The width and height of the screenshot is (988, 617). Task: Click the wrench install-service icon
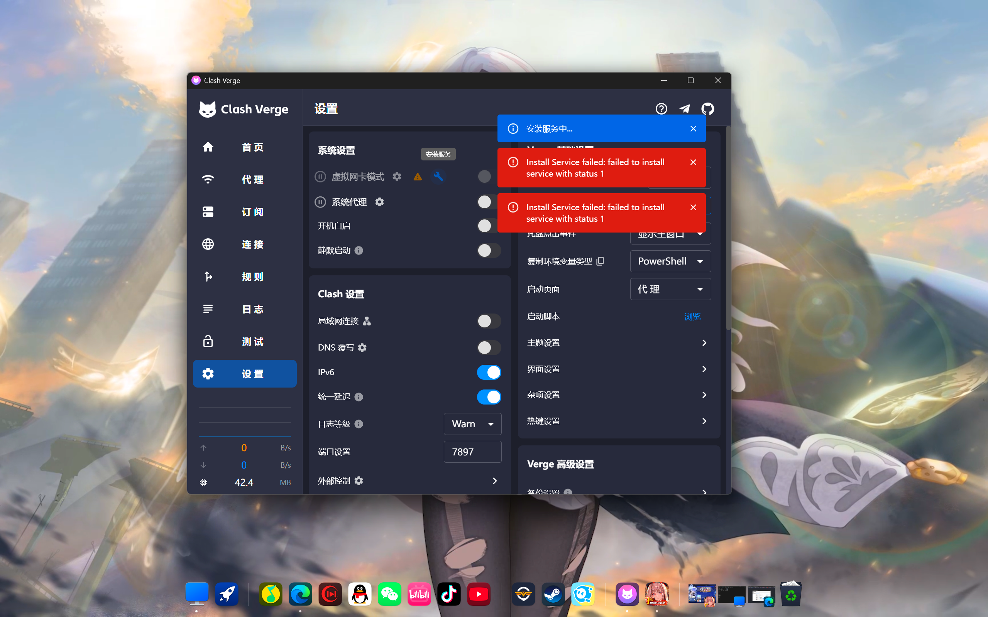point(438,176)
